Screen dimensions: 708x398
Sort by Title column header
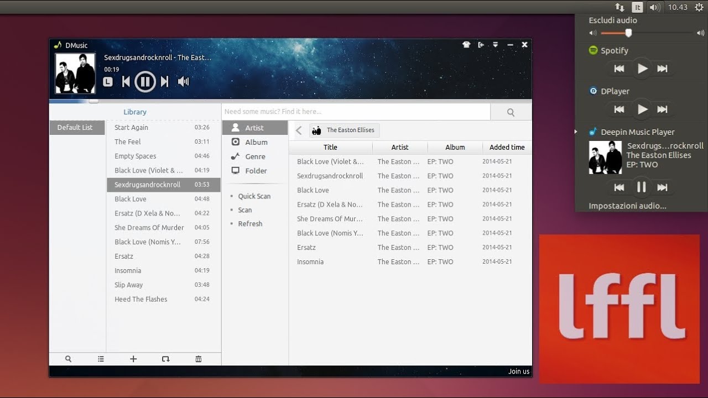(x=330, y=147)
